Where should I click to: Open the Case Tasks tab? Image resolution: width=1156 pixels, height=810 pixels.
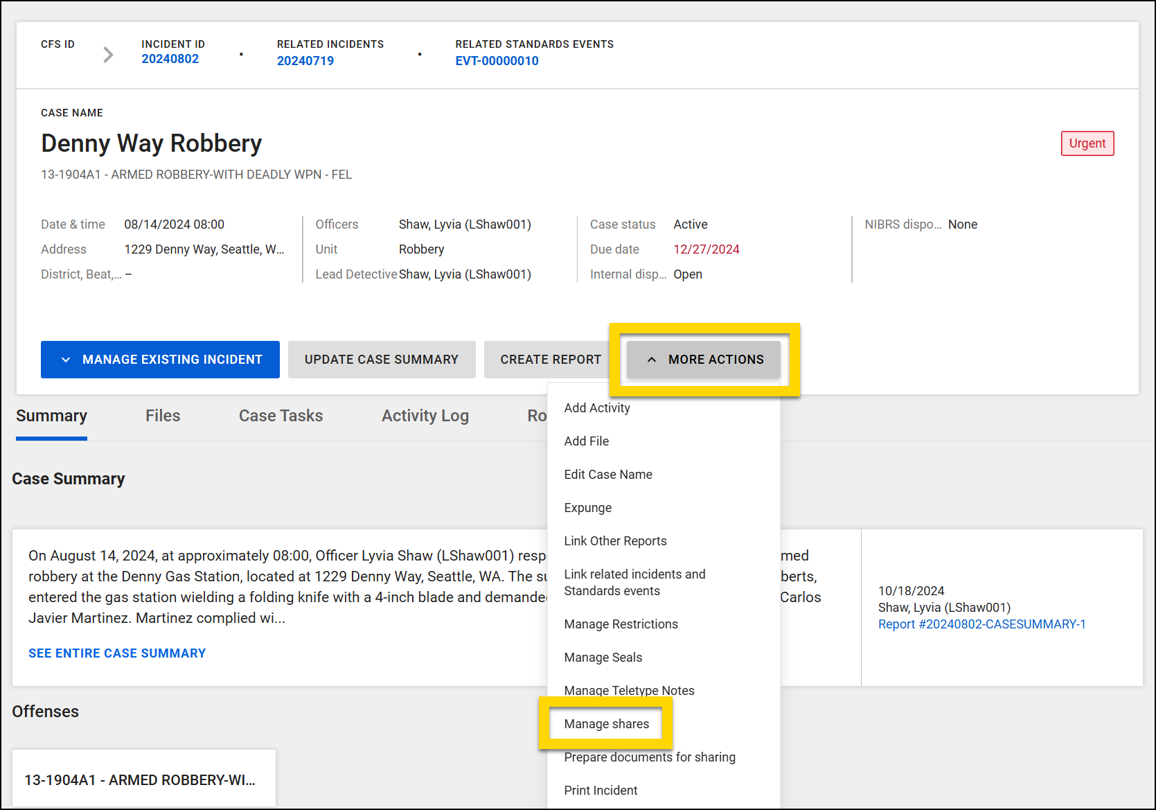coord(281,415)
